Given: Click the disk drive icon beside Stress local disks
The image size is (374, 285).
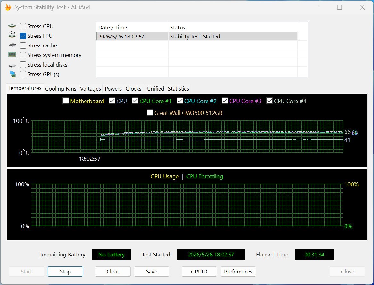Looking at the screenshot, I should [x=12, y=65].
